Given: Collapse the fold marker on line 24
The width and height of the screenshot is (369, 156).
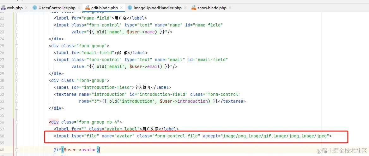Looking at the screenshot, I should [16, 39].
